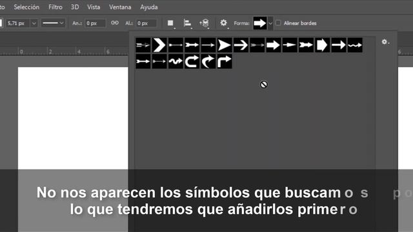Select the line arrow with open head
The width and height of the screenshot is (413, 232).
pos(241,45)
